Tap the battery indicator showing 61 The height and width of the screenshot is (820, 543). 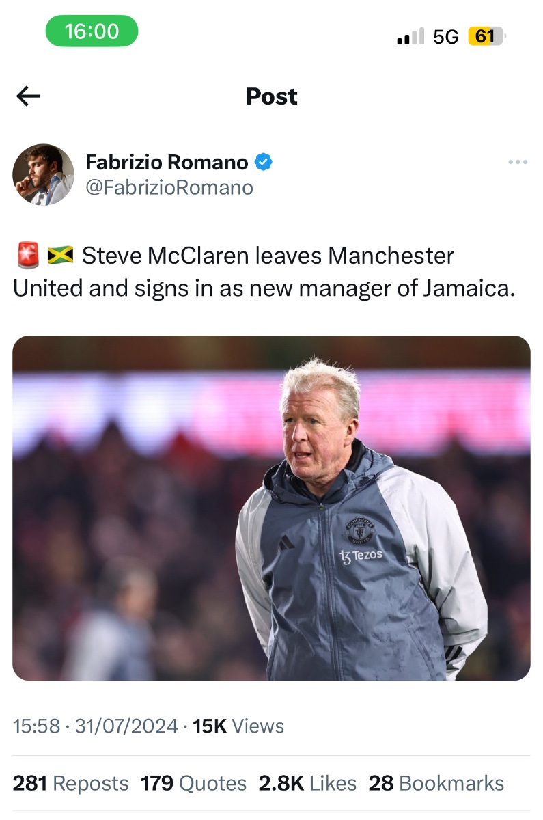[486, 36]
